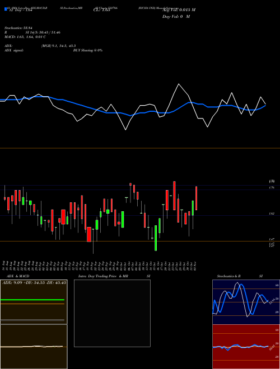Click the empty intraday trading price chart box
The image size is (280, 369).
coord(112,313)
